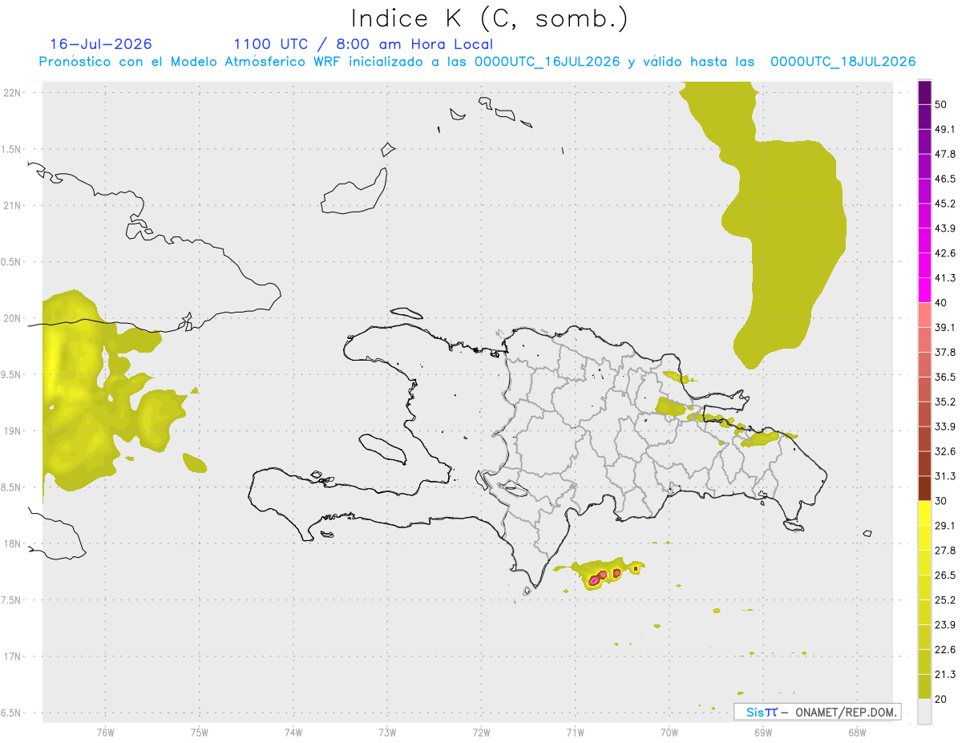Click the "30" colorbar value
Screen dimensions: 962x743
942,500
